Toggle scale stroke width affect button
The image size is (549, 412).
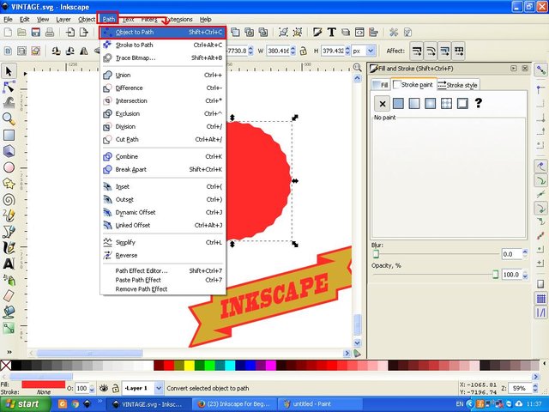coord(417,51)
